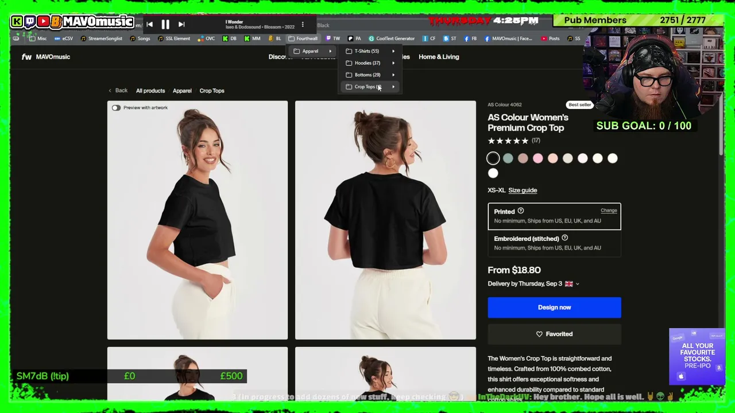Open the media player three-dot menu
Screen dimensions: 735x413
click(303, 24)
